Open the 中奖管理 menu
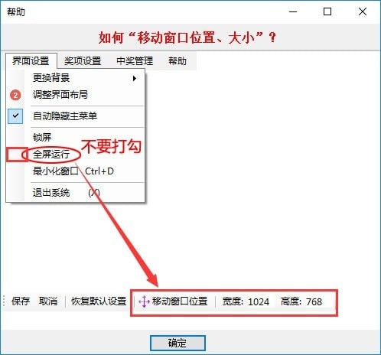Viewport: 381px width, 355px height. pyautogui.click(x=135, y=61)
